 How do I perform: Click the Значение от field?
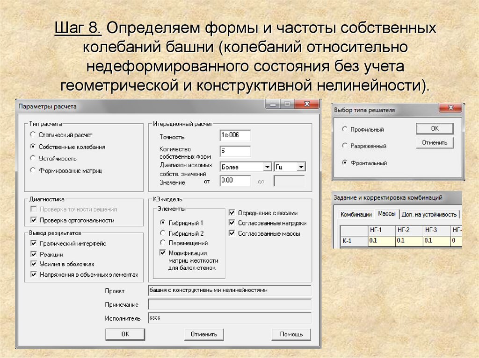click(235, 181)
